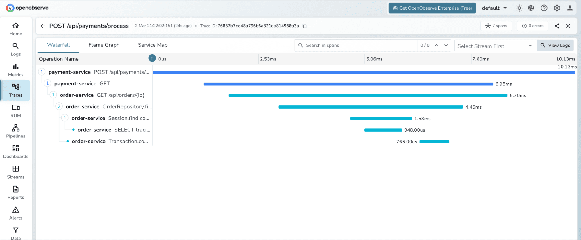Viewport: 581px width, 240px height.
Task: Collapse the OrderRepository span with 2 children
Action: coord(59,106)
